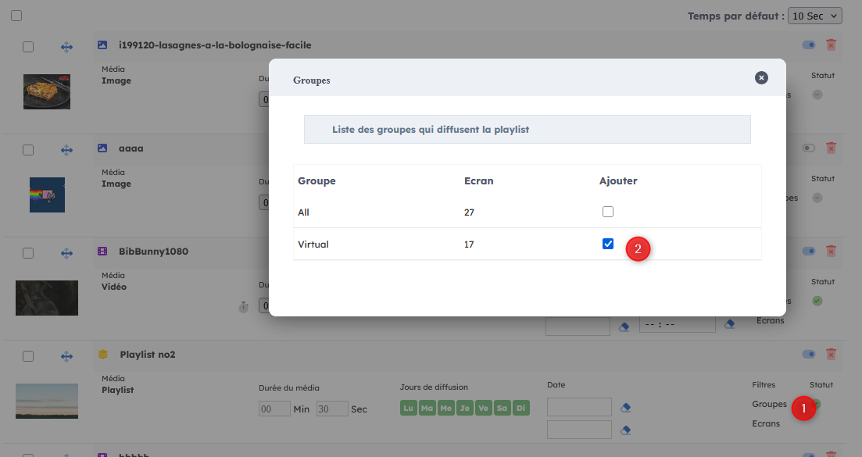Clear the first date field of Playlist no2

[624, 408]
